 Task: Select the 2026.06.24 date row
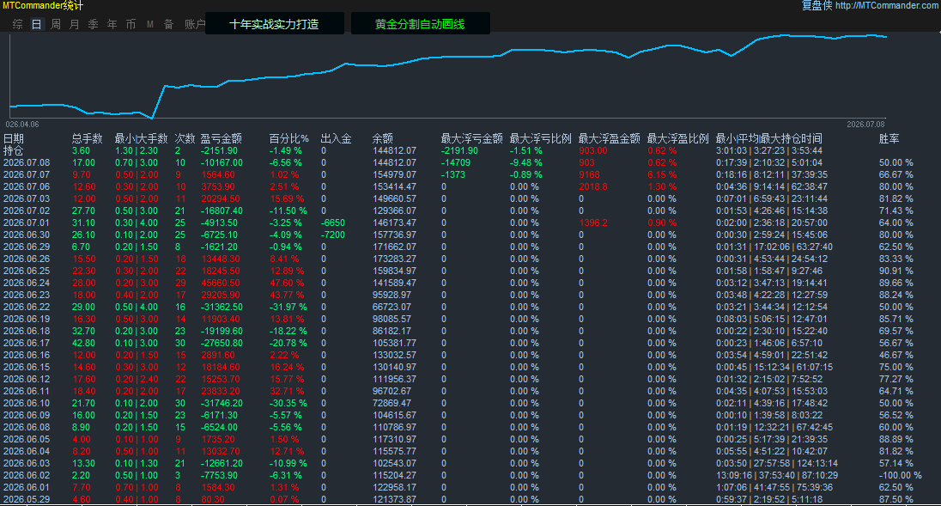(470, 283)
